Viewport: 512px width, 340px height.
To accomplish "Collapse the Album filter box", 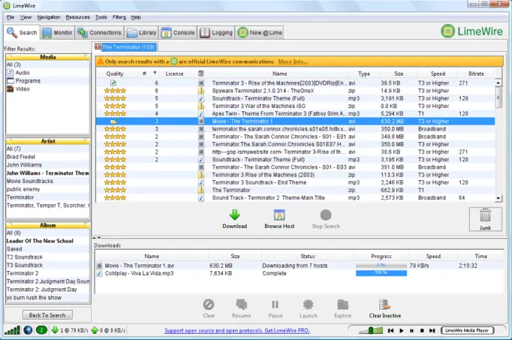I will point(86,225).
